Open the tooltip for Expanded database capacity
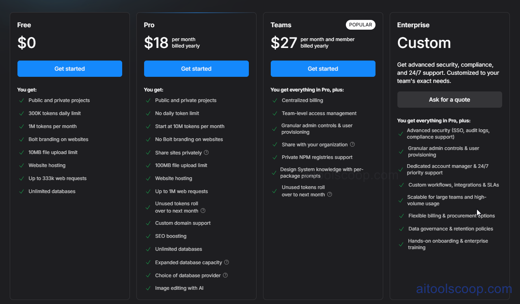Screen dimensions: 520x304 (x=227, y=263)
